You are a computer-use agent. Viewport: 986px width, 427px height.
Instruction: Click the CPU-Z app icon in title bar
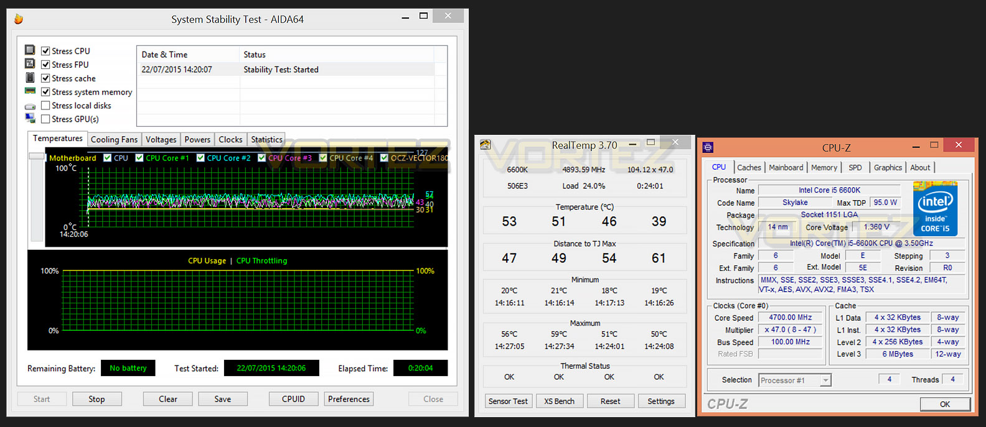point(708,147)
